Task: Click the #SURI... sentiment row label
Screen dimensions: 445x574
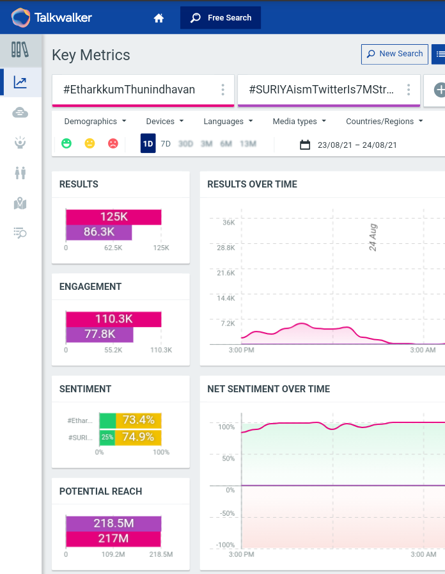Action: point(81,438)
